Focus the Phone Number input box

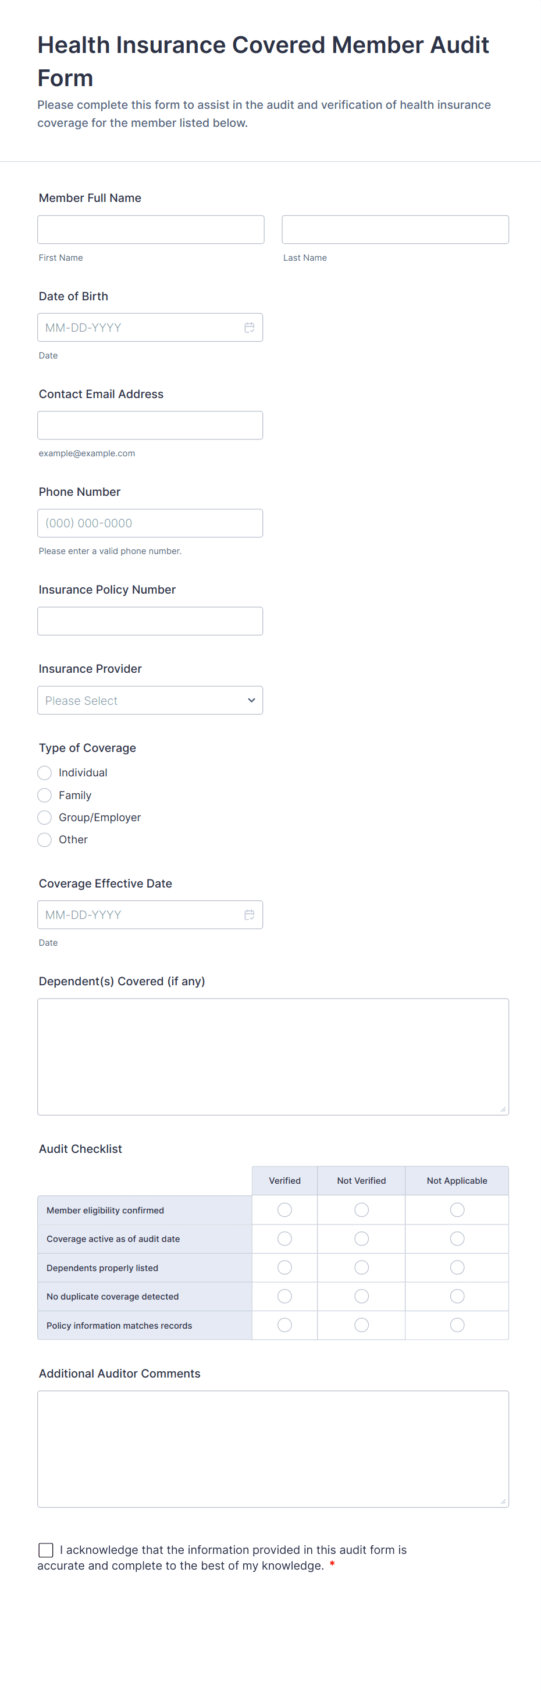coord(150,523)
